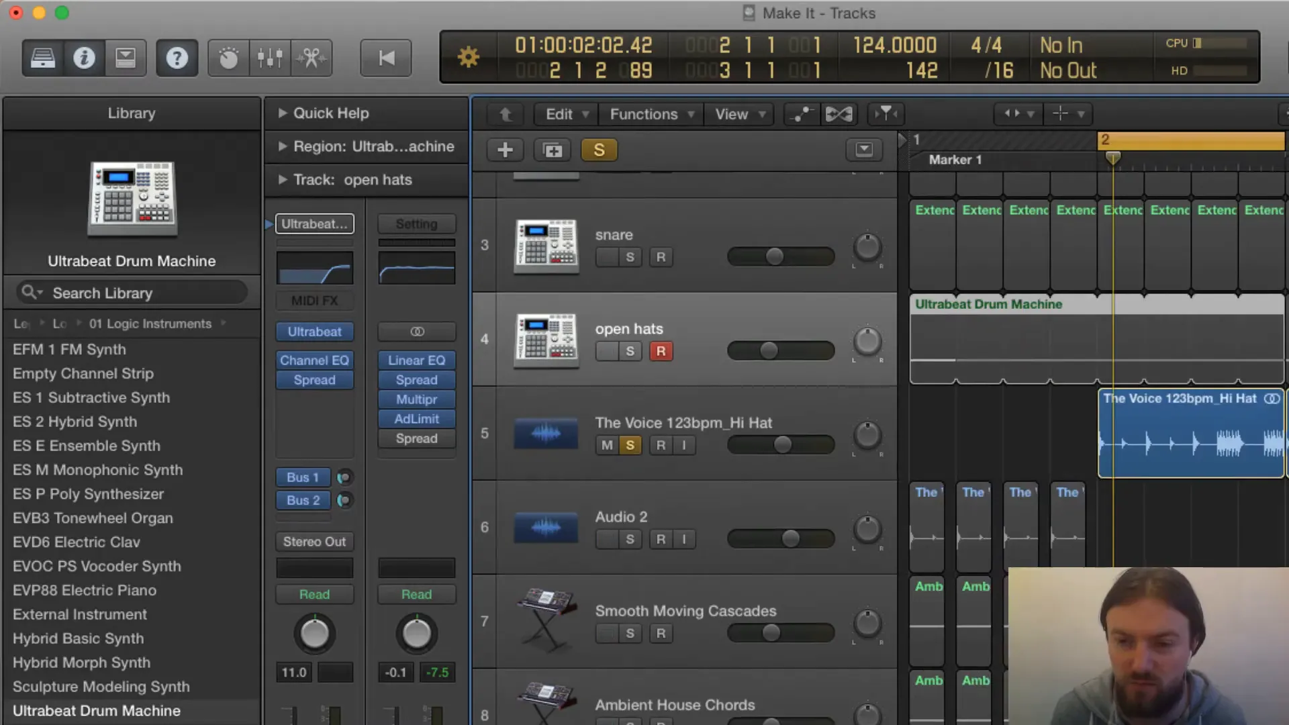Add a new track with plus button
This screenshot has width=1289, height=725.
pos(506,150)
